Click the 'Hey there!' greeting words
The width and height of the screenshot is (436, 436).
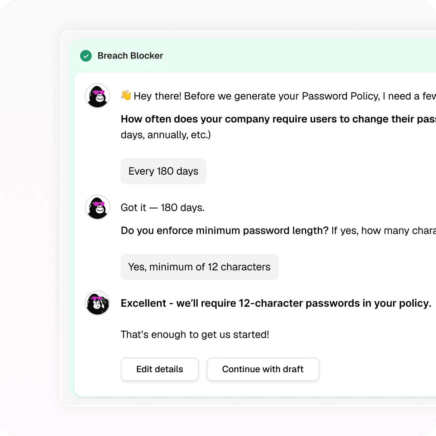157,96
